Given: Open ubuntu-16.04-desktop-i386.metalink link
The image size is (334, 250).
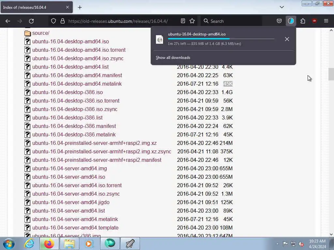Looking at the screenshot, I should pyautogui.click(x=74, y=134).
